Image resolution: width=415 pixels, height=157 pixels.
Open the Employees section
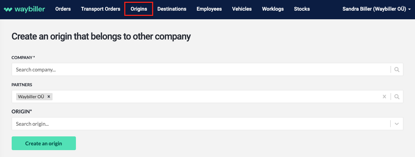point(209,9)
